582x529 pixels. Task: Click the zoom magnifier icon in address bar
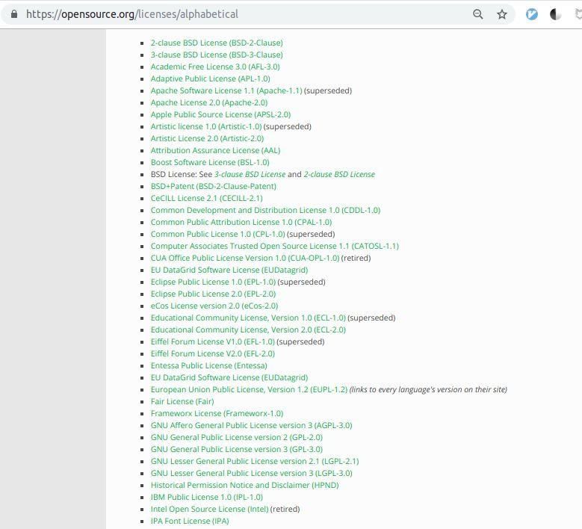[478, 14]
